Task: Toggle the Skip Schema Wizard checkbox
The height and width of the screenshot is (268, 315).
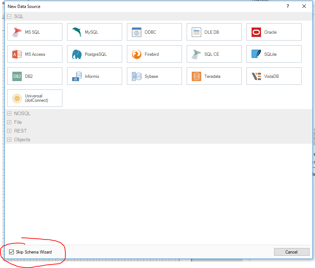Action: (12, 252)
